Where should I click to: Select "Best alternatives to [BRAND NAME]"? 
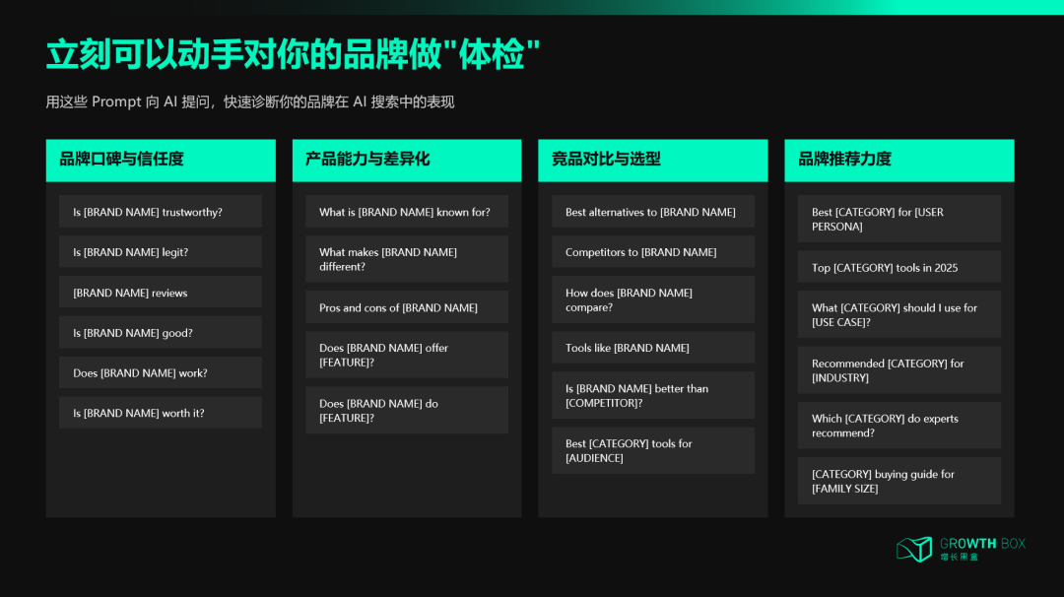(652, 211)
